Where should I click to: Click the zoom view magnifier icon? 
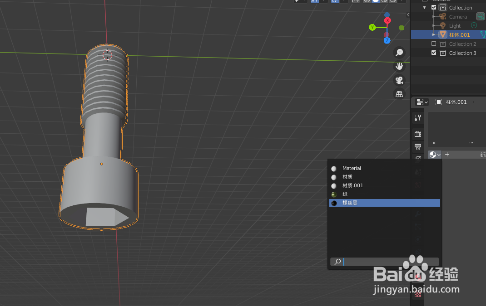399,53
